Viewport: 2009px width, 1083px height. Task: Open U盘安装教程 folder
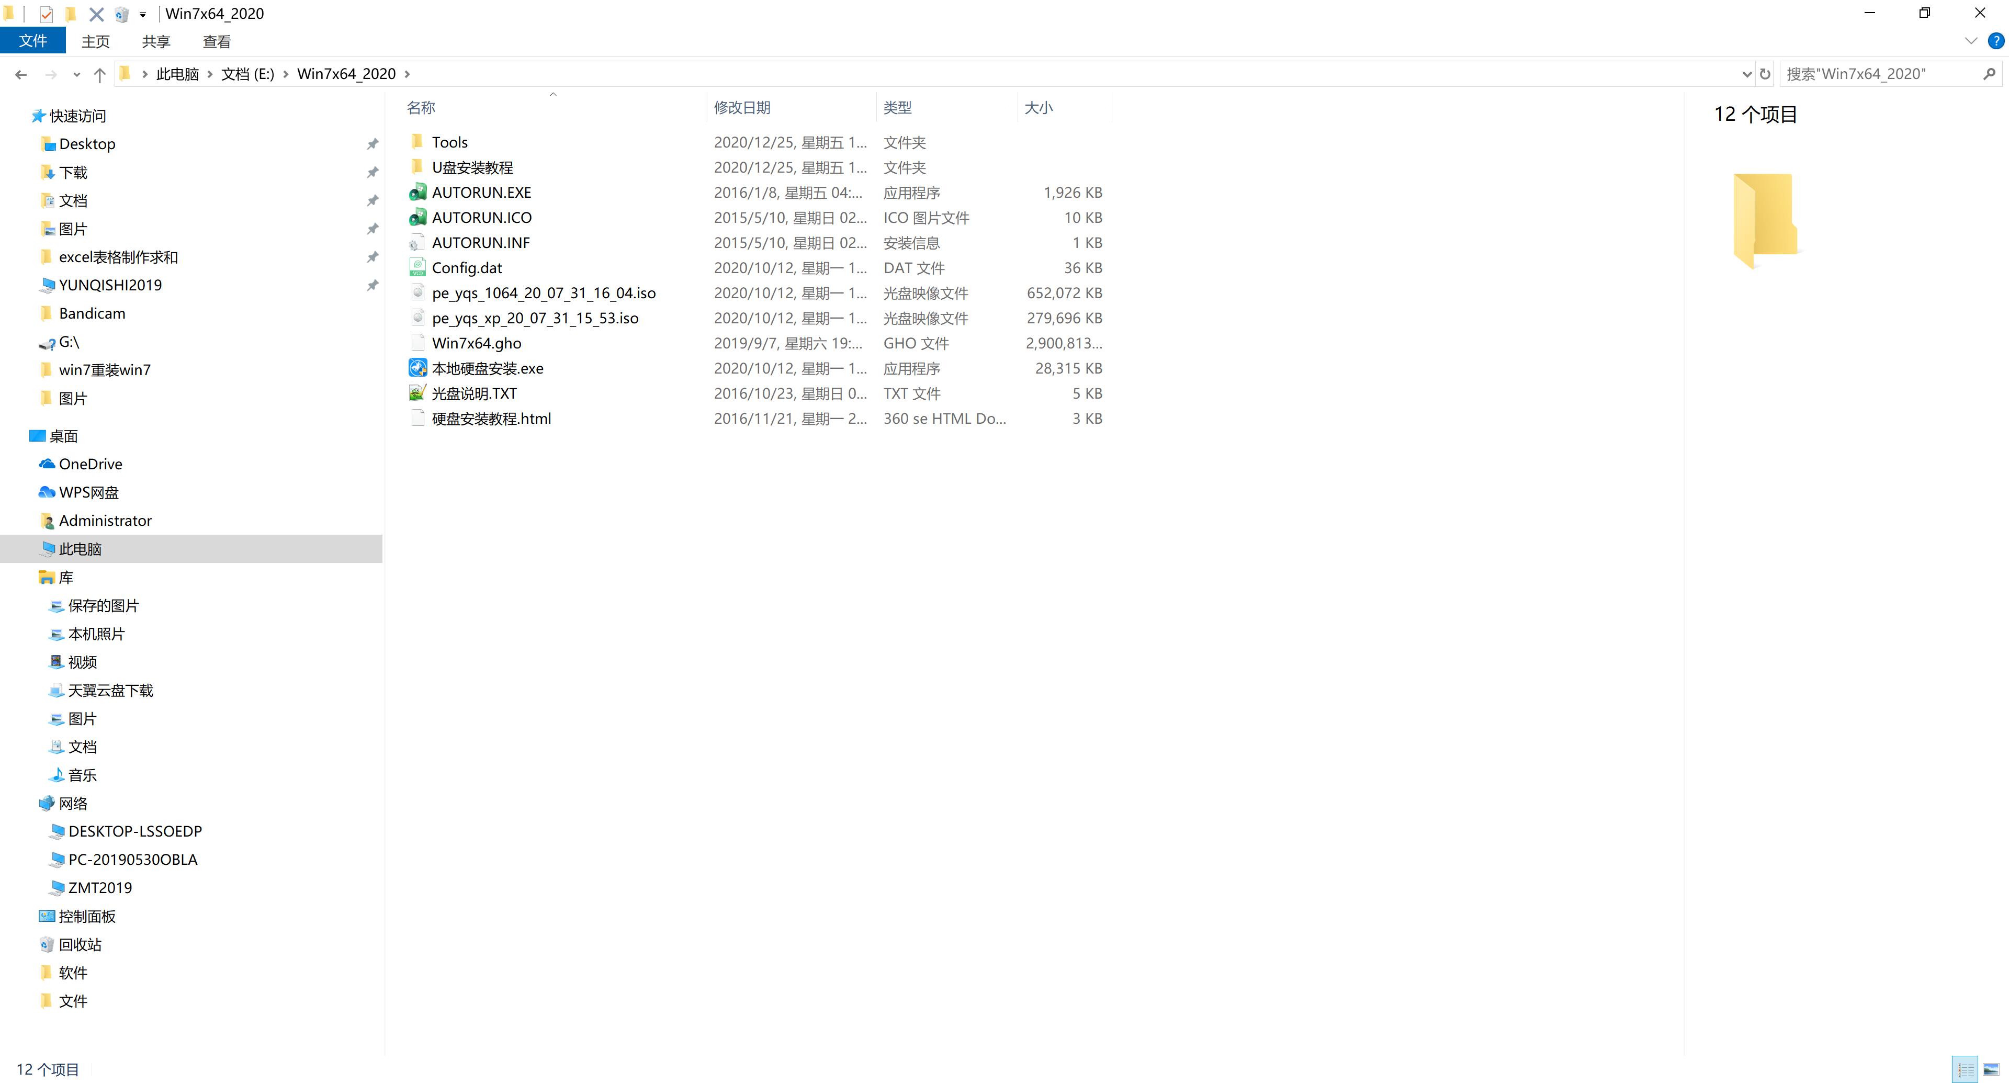tap(473, 167)
